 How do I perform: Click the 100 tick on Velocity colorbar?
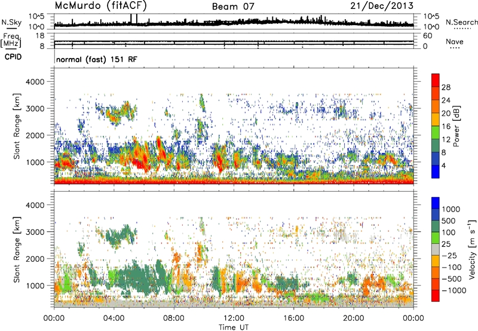449,232
